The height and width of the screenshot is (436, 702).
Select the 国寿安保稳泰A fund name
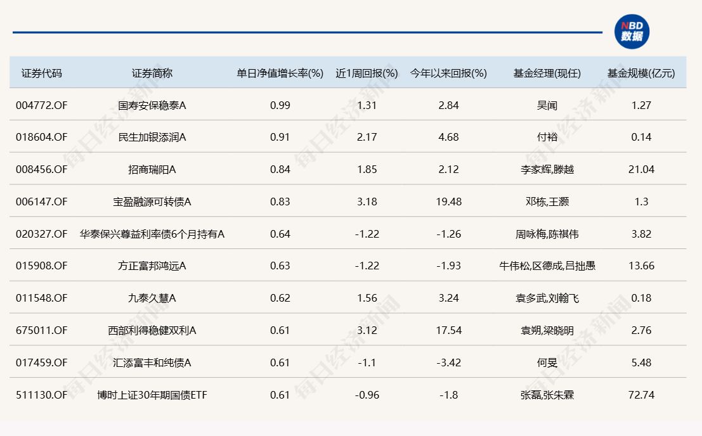pyautogui.click(x=152, y=105)
